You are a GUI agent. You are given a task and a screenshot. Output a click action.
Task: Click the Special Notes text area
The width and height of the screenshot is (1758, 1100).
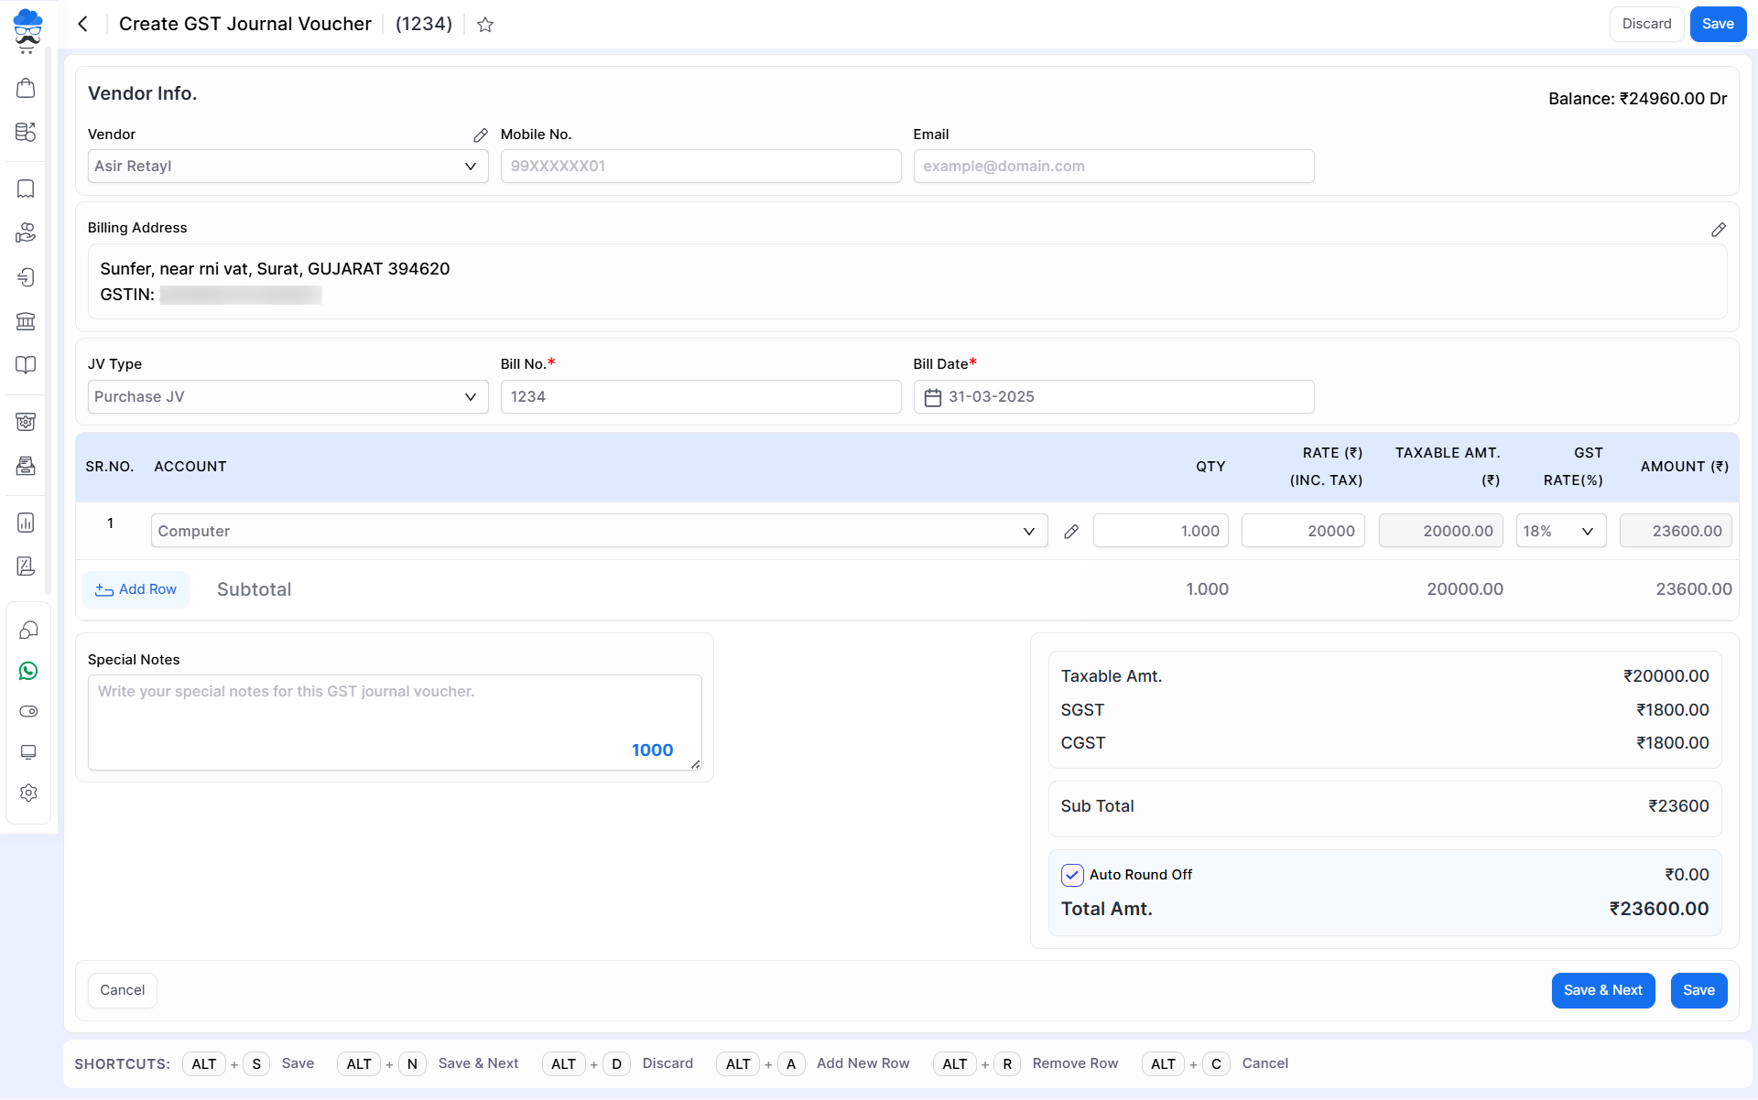coord(395,722)
